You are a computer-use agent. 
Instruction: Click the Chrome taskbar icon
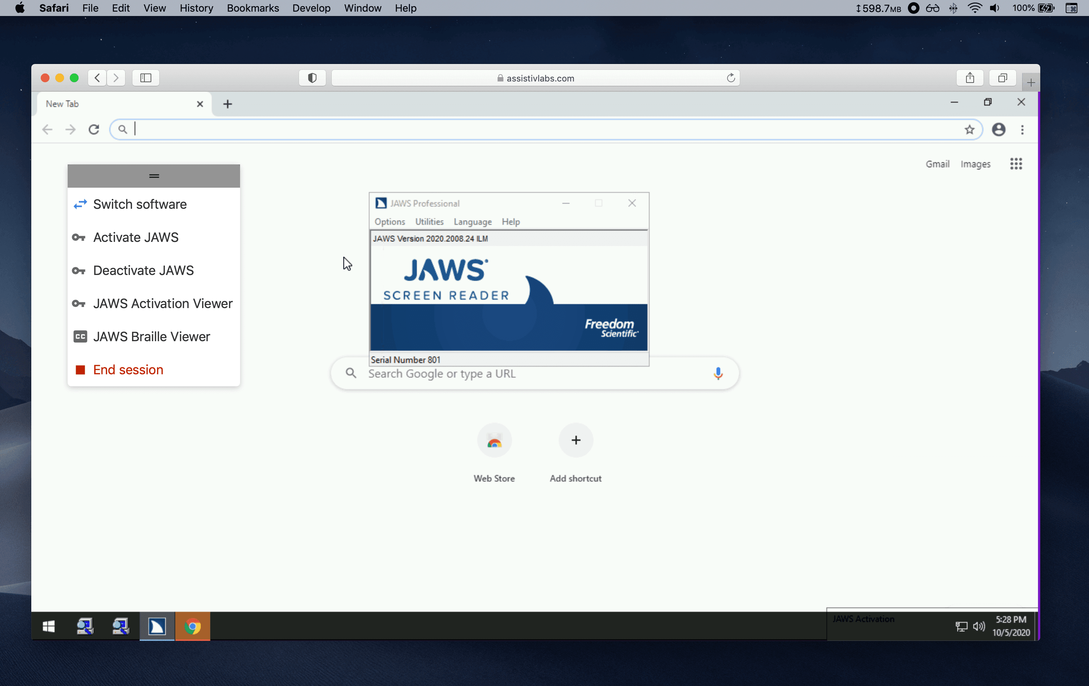(193, 626)
